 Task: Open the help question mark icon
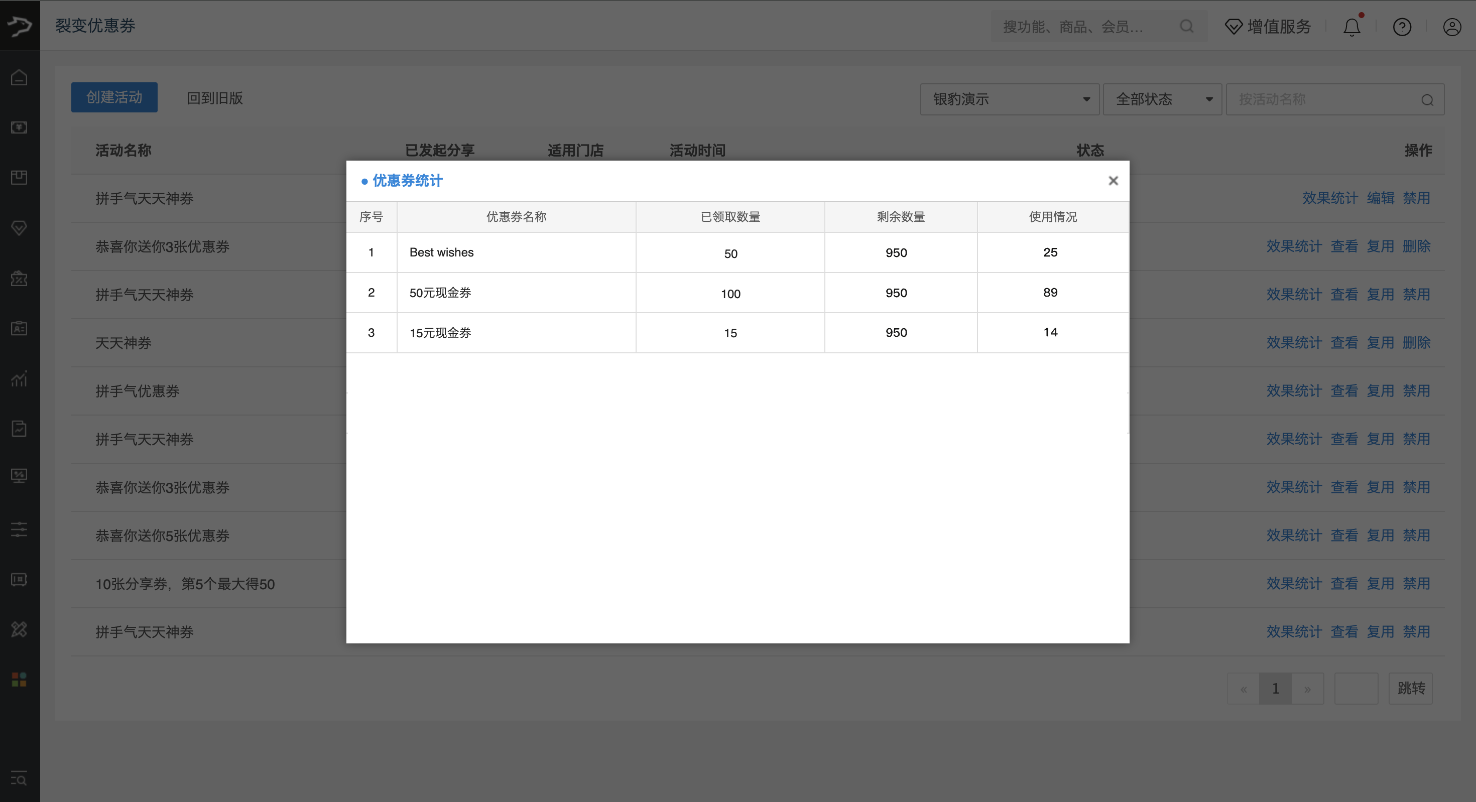(x=1402, y=27)
